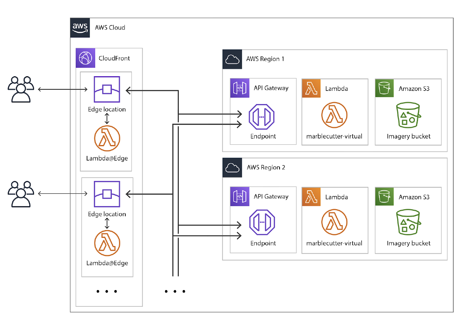Click the Imagery bucket graphic in Region 1
This screenshot has height=323, width=464.
pyautogui.click(x=408, y=115)
